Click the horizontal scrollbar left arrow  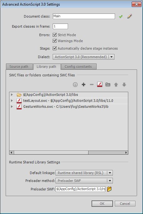(11, 152)
